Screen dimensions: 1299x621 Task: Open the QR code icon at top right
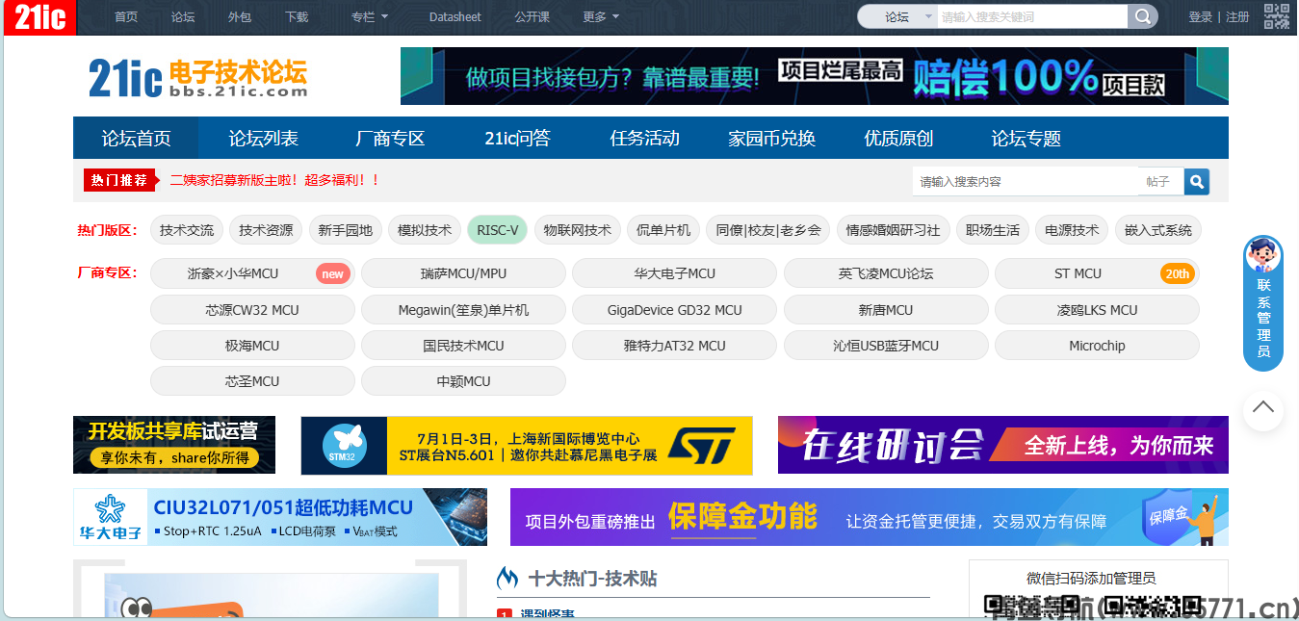1277,16
